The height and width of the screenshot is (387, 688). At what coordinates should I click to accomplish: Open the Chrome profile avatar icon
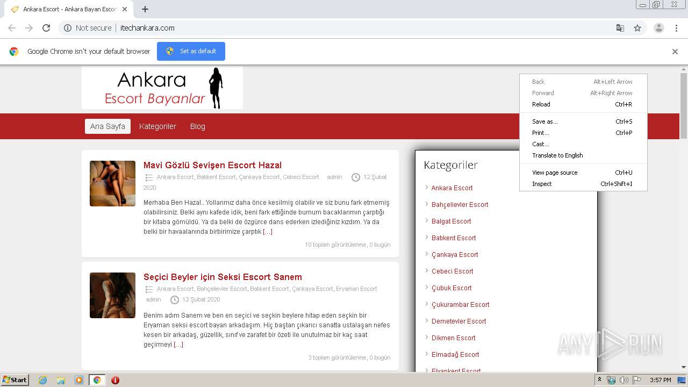(658, 28)
